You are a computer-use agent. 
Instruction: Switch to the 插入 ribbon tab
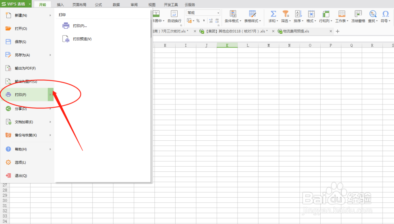(60, 4)
